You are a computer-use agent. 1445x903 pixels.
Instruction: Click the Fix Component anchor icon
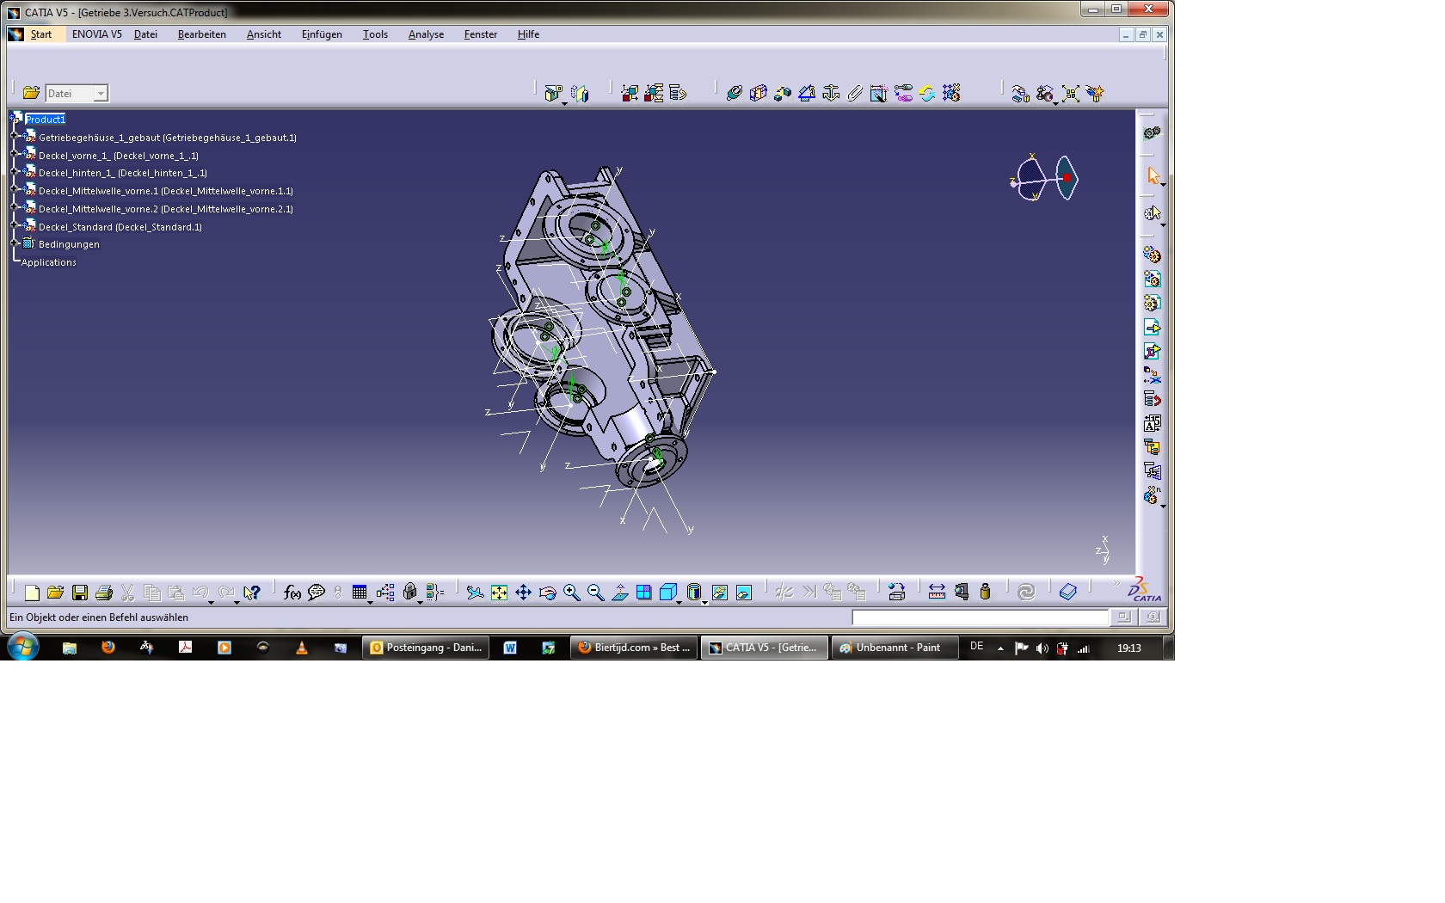tap(831, 93)
